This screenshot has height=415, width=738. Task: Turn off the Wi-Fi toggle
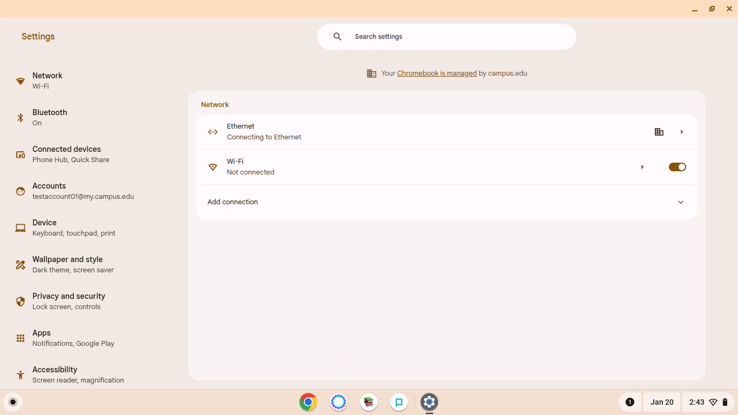tap(677, 167)
